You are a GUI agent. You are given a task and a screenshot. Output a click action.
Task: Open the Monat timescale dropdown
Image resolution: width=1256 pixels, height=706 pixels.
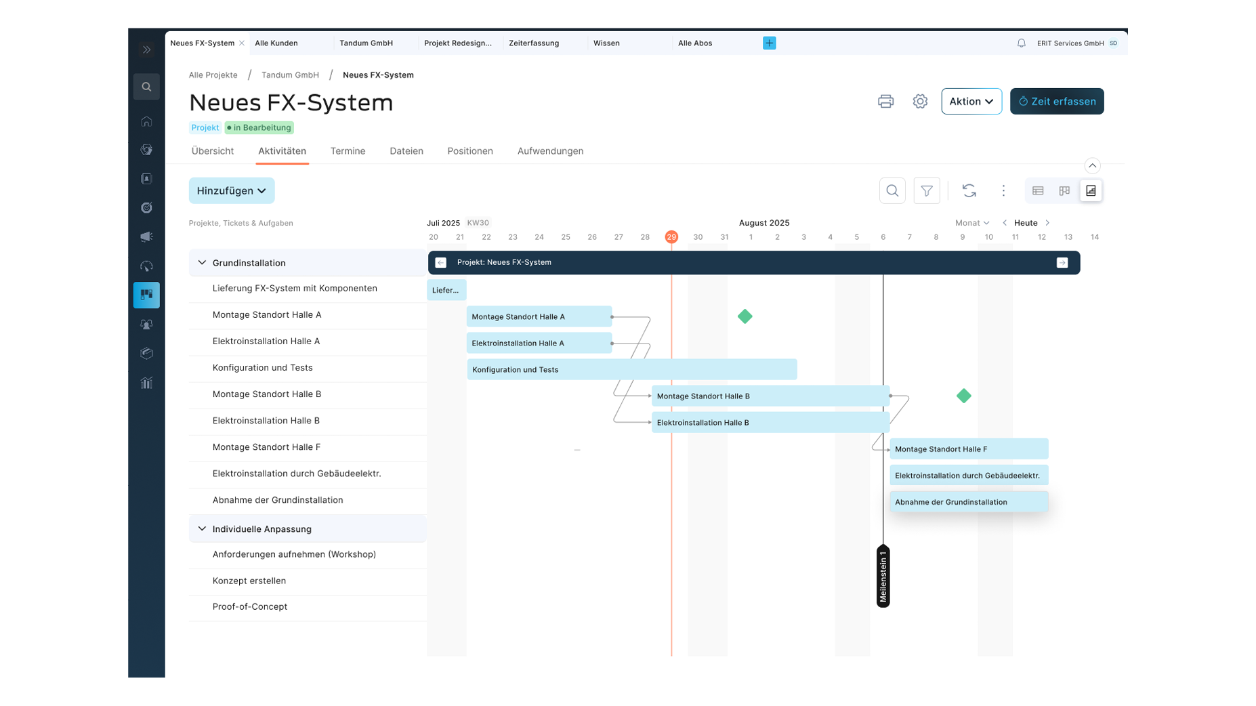971,223
